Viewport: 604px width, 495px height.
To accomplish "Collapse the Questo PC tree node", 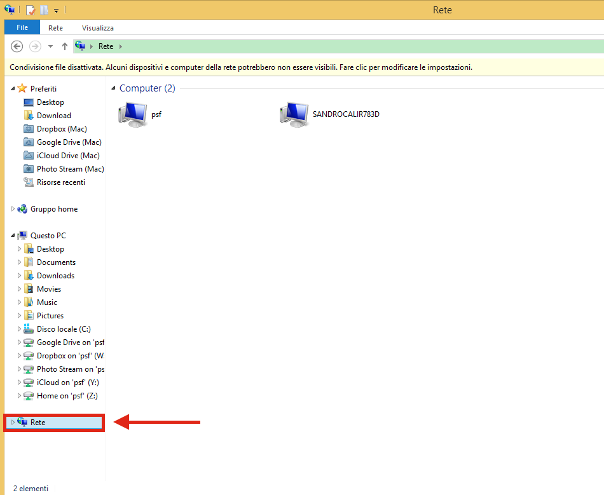I will click(13, 235).
